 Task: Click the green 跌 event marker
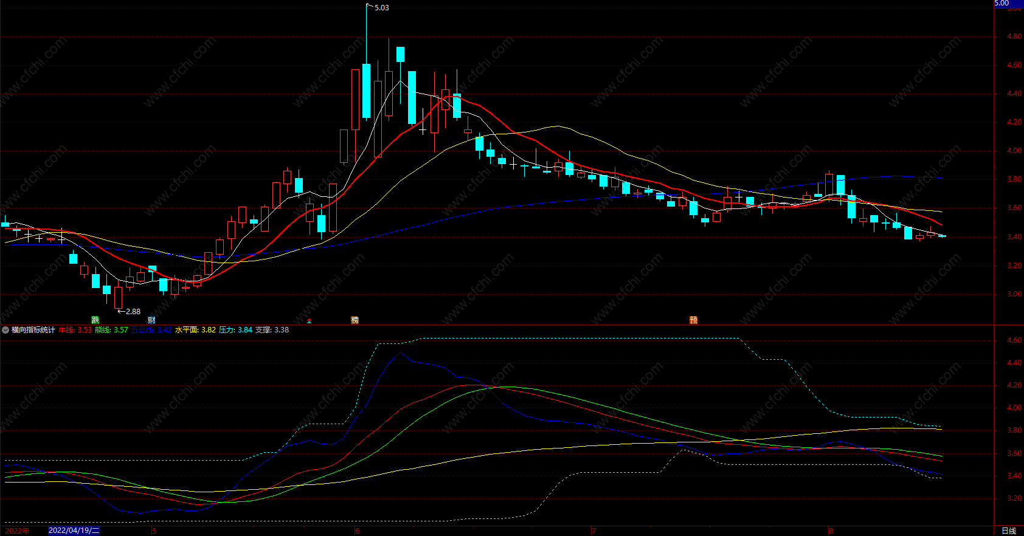click(x=95, y=320)
